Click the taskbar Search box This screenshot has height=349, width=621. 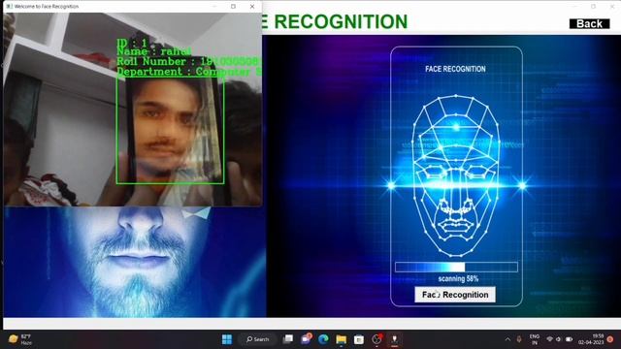257,339
